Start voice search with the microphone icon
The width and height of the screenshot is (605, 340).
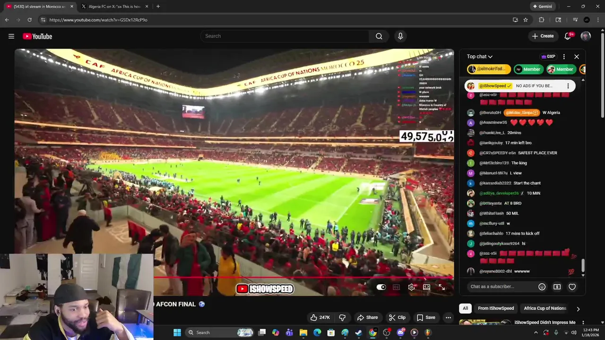point(400,36)
